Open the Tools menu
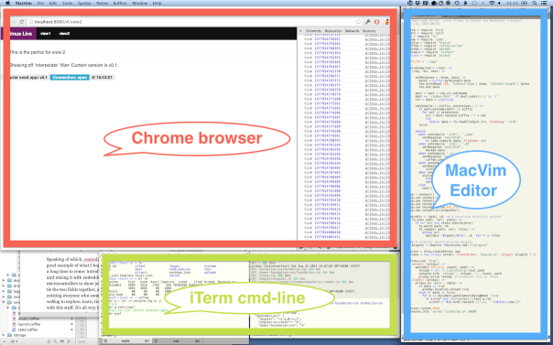 [67, 3]
